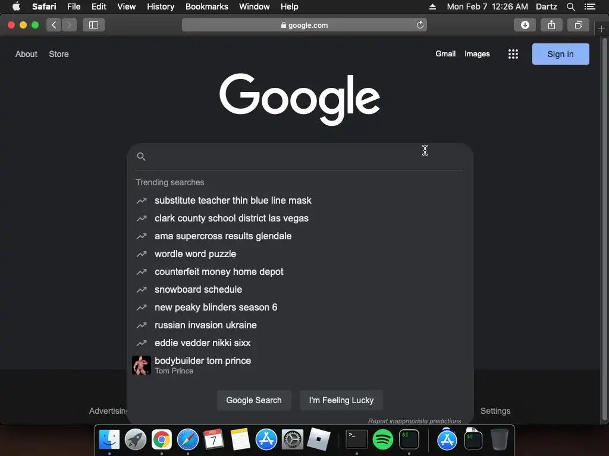This screenshot has height=456, width=609.
Task: Click the Safari compass icon in Dock
Action: pos(188,439)
